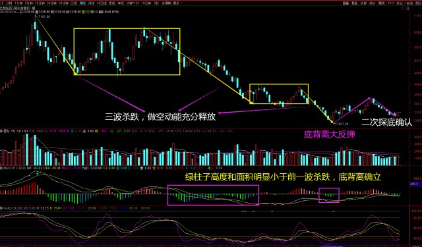This screenshot has width=422, height=247.
Task: Open the 分钟*120 custom period selector
Action: [133, 3]
